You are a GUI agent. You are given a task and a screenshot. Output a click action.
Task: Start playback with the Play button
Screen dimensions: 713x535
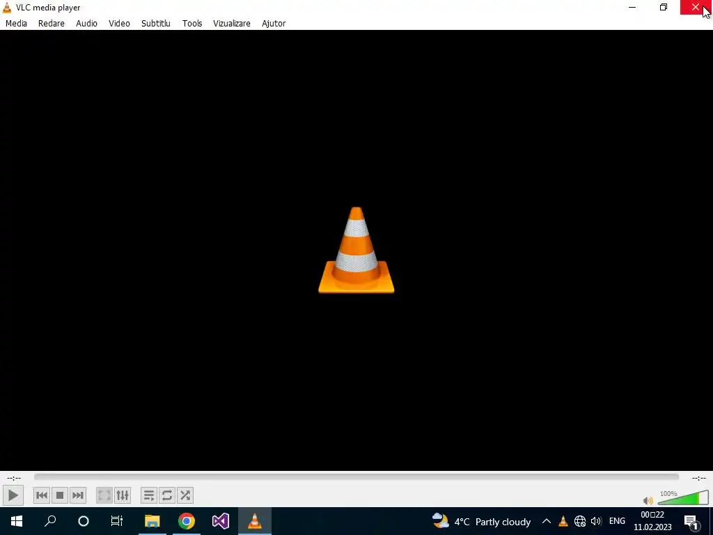13,495
